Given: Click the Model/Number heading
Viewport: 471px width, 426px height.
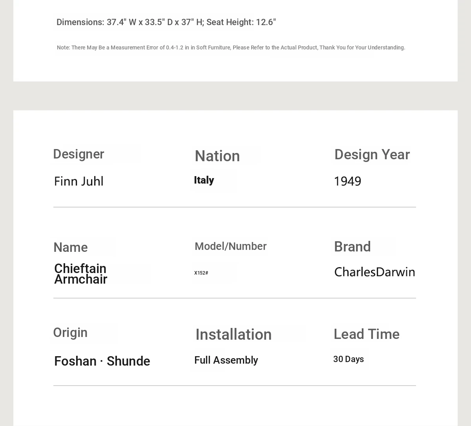Looking at the screenshot, I should click(230, 246).
